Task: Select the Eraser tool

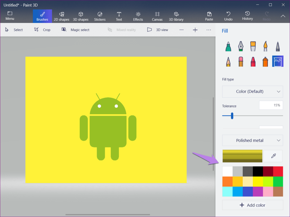Action: click(241, 62)
